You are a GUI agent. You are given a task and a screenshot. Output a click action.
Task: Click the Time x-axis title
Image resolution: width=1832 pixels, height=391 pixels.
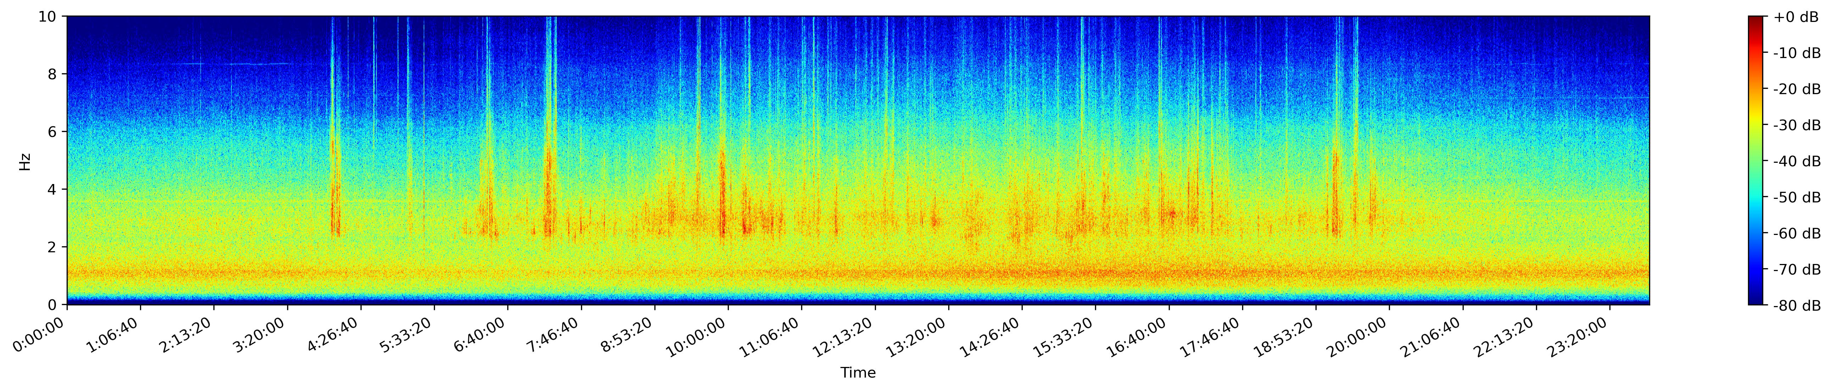pyautogui.click(x=858, y=373)
